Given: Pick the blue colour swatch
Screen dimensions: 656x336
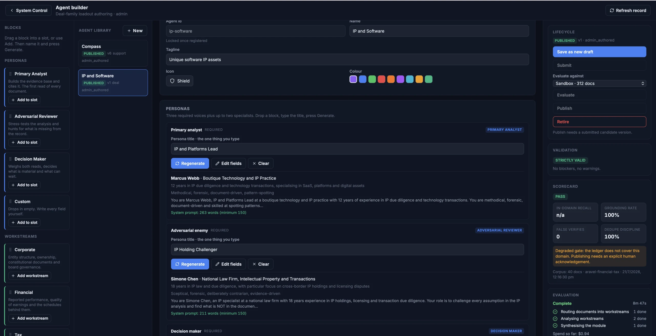Looking at the screenshot, I should (x=363, y=79).
